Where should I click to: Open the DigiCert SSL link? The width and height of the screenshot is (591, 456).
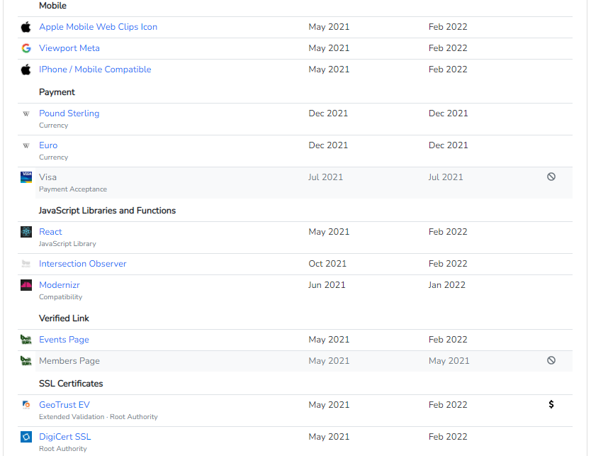[64, 437]
